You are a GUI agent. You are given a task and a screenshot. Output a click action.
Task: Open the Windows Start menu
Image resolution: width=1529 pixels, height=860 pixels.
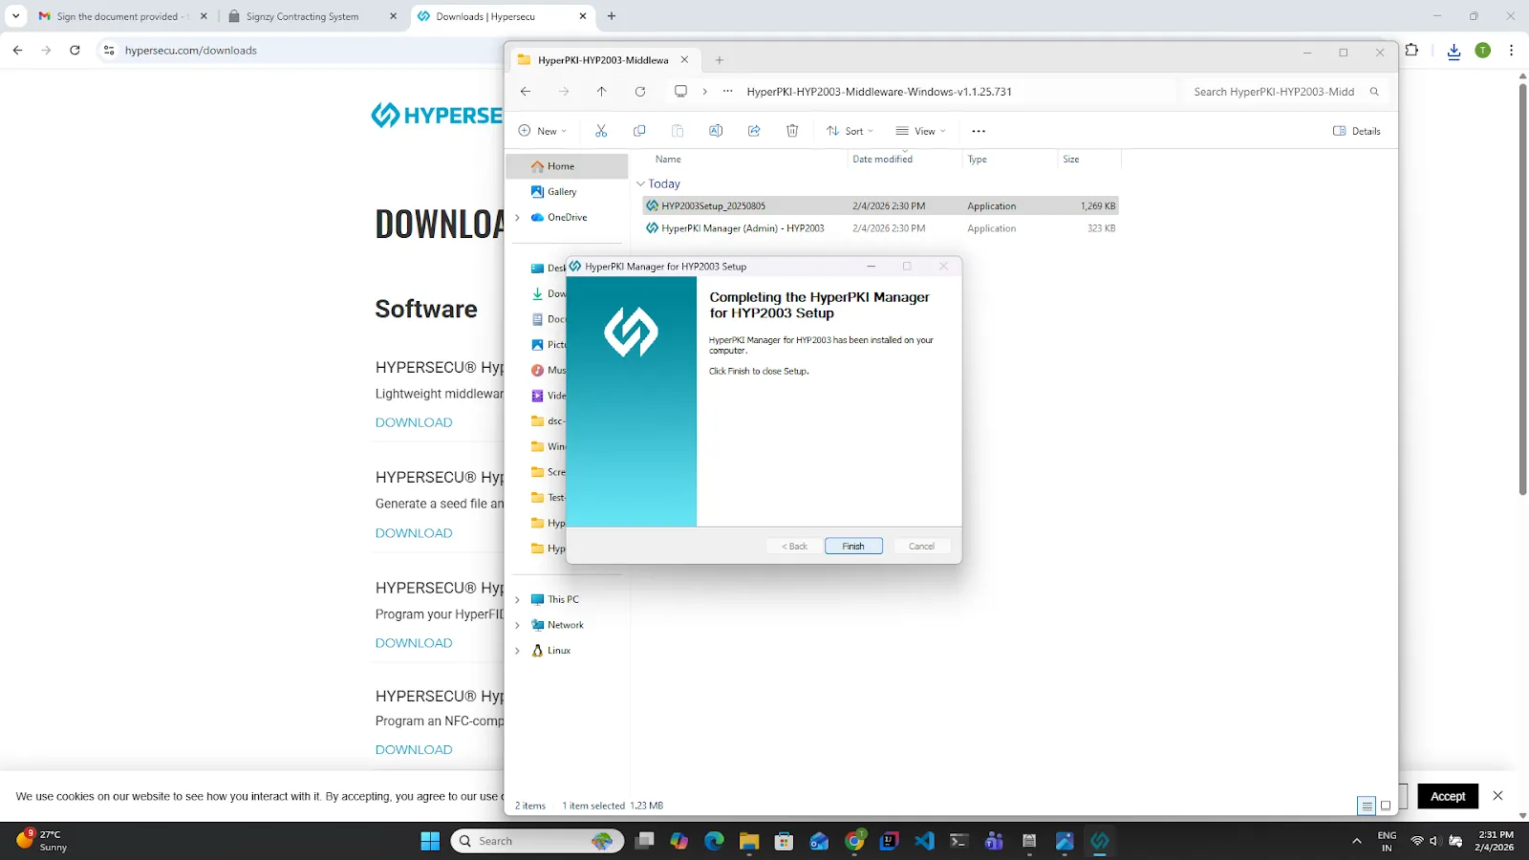click(x=430, y=841)
